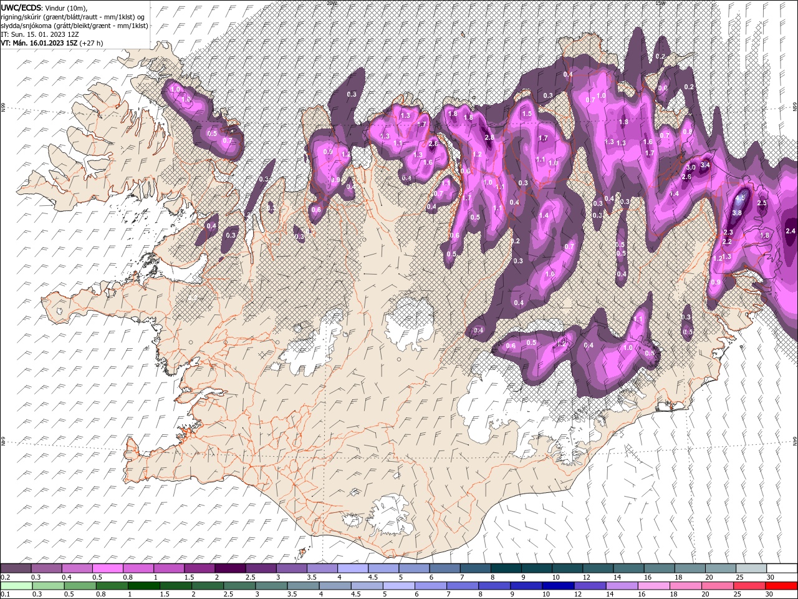The width and height of the screenshot is (798, 599).
Task: Select rain scale swatch between 14 and 16
Action: click(623, 585)
